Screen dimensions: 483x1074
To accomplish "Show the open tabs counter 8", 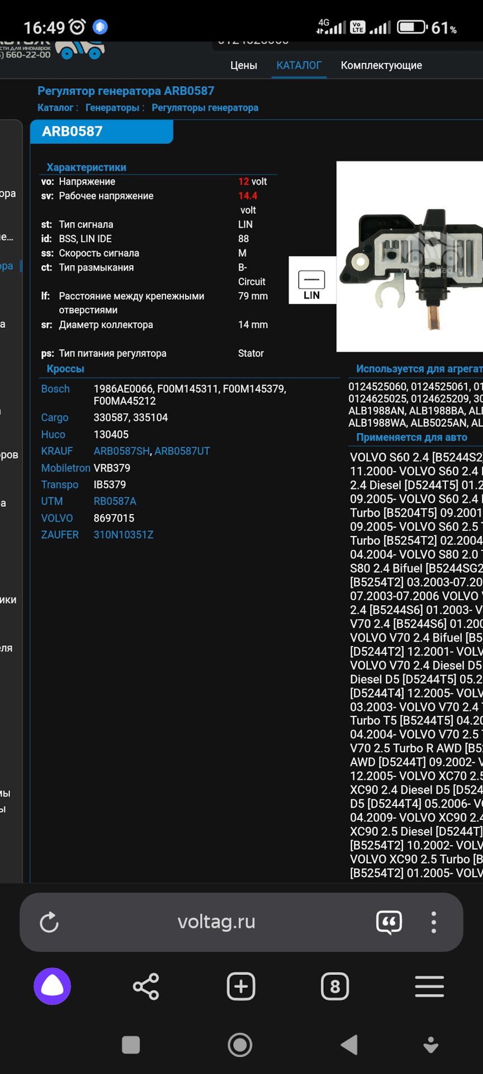I will pyautogui.click(x=335, y=986).
